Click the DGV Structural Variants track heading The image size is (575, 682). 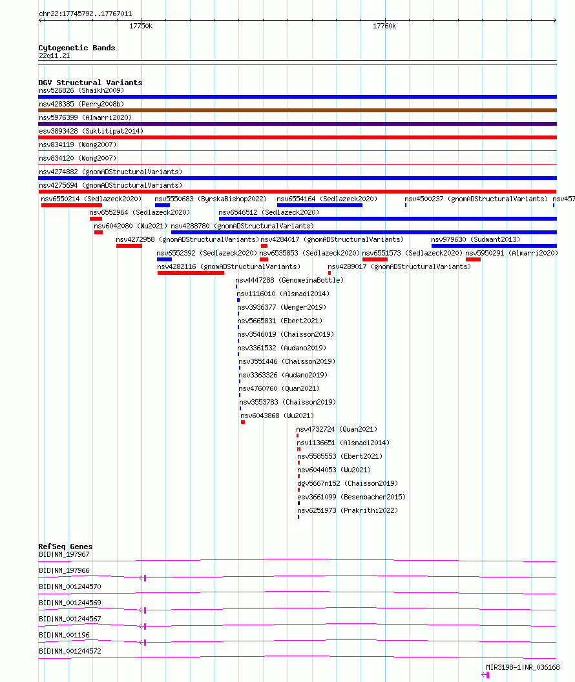coord(90,83)
